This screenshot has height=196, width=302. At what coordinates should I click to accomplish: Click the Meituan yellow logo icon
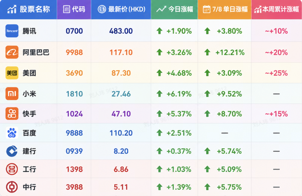click(x=12, y=73)
